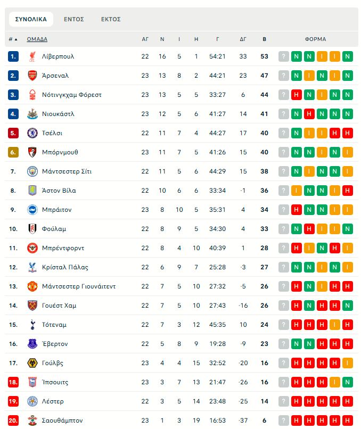Click the Wolves club crest icon

(x=32, y=363)
